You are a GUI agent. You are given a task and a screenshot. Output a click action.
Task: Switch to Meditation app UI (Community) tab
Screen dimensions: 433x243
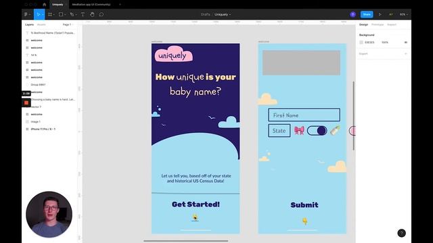pyautogui.click(x=91, y=5)
